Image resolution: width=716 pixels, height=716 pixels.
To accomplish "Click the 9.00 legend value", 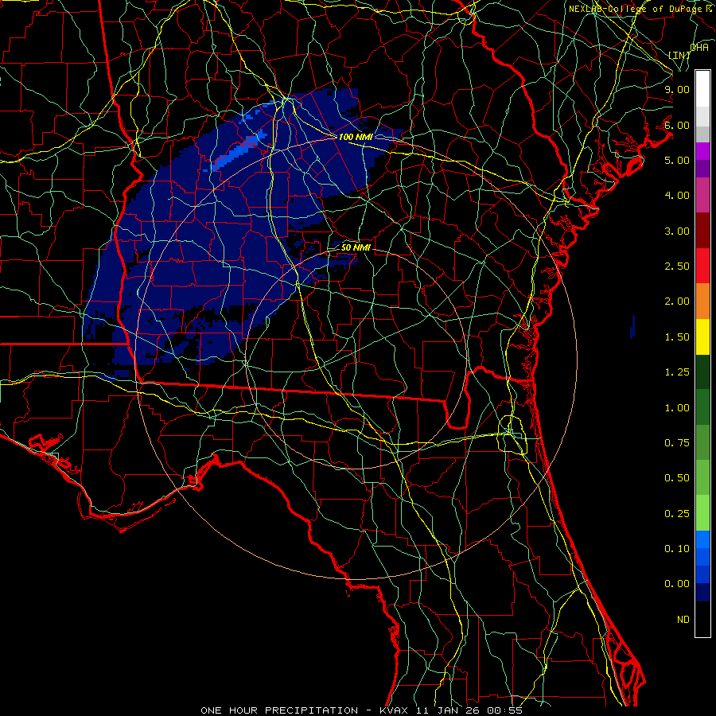I will 677,89.
